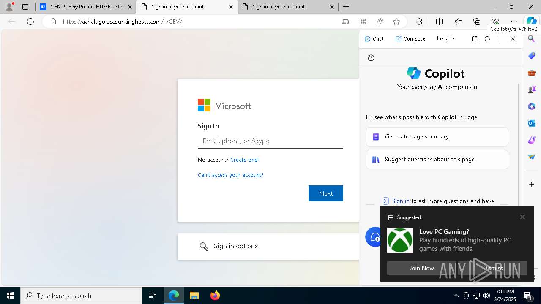
Task: Dismiss the Xbox gaming notification
Action: (x=493, y=268)
